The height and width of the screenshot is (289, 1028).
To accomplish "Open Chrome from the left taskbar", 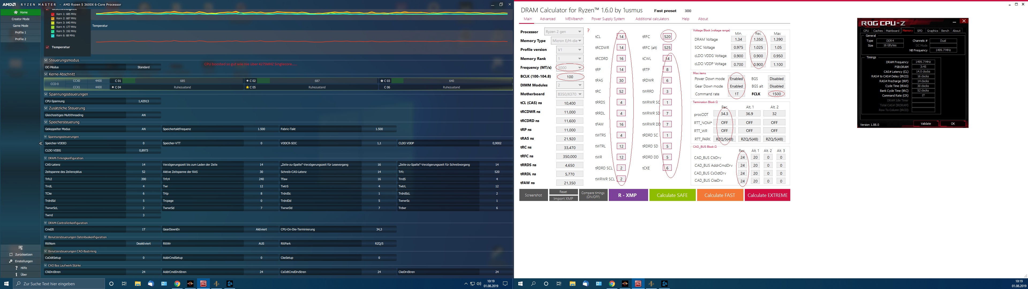I will point(177,284).
